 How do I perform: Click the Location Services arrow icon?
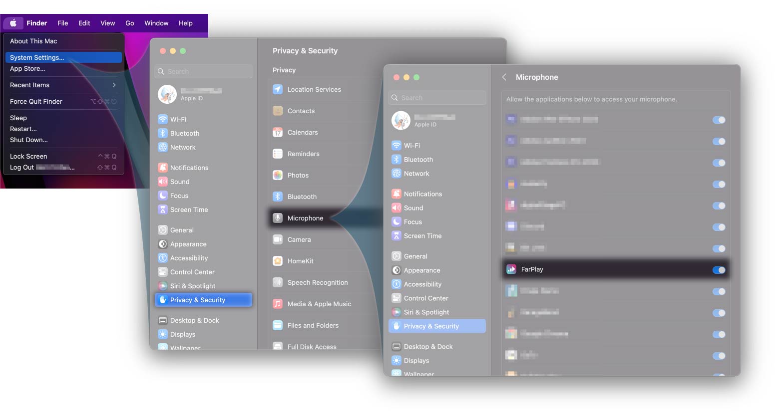point(278,90)
